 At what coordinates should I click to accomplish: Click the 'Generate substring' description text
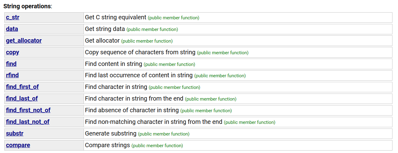point(111,134)
